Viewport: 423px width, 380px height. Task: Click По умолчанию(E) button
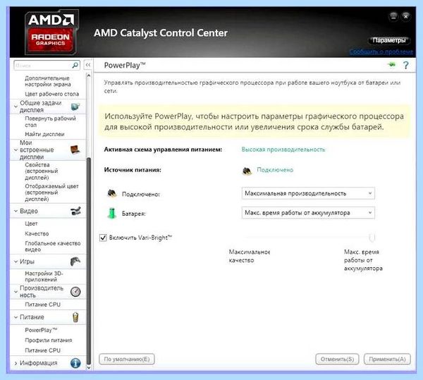pyautogui.click(x=127, y=360)
